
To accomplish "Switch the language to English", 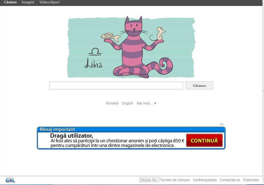I will pyautogui.click(x=127, y=103).
